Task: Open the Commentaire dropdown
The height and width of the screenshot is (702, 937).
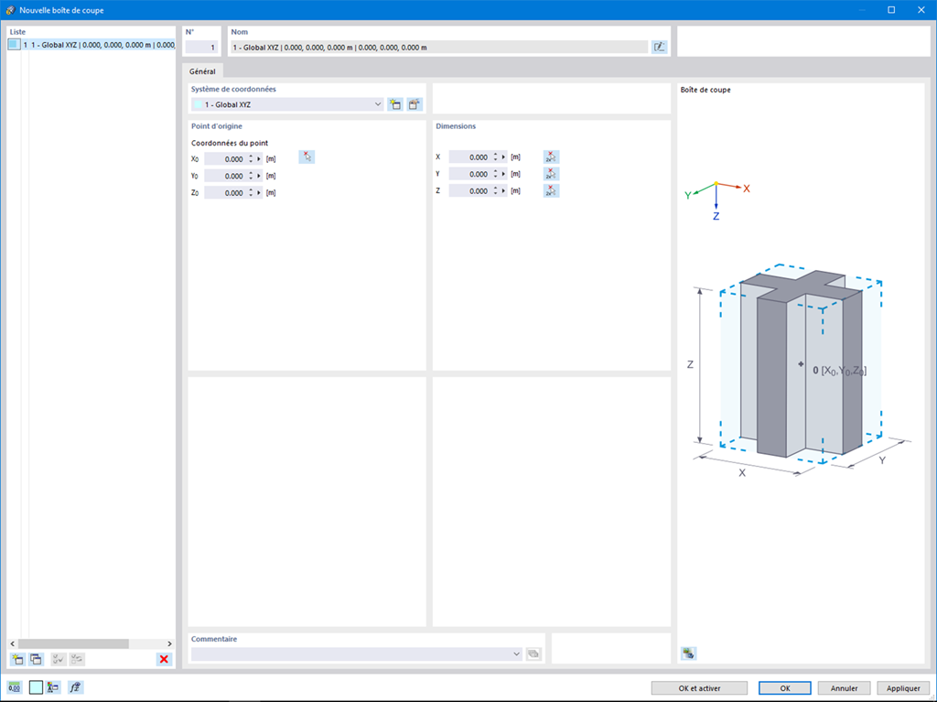Action: click(x=516, y=654)
